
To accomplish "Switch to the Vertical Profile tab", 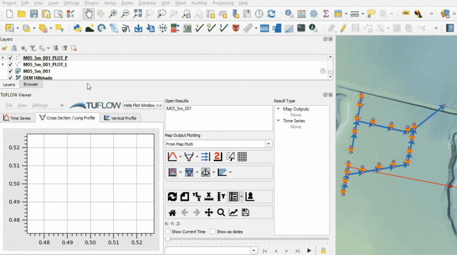I will [120, 118].
